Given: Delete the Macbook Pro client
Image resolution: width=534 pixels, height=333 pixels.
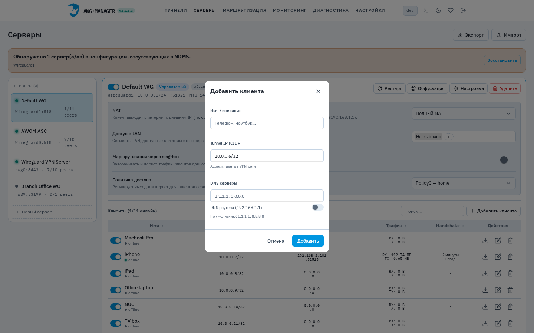Looking at the screenshot, I should coord(510,240).
